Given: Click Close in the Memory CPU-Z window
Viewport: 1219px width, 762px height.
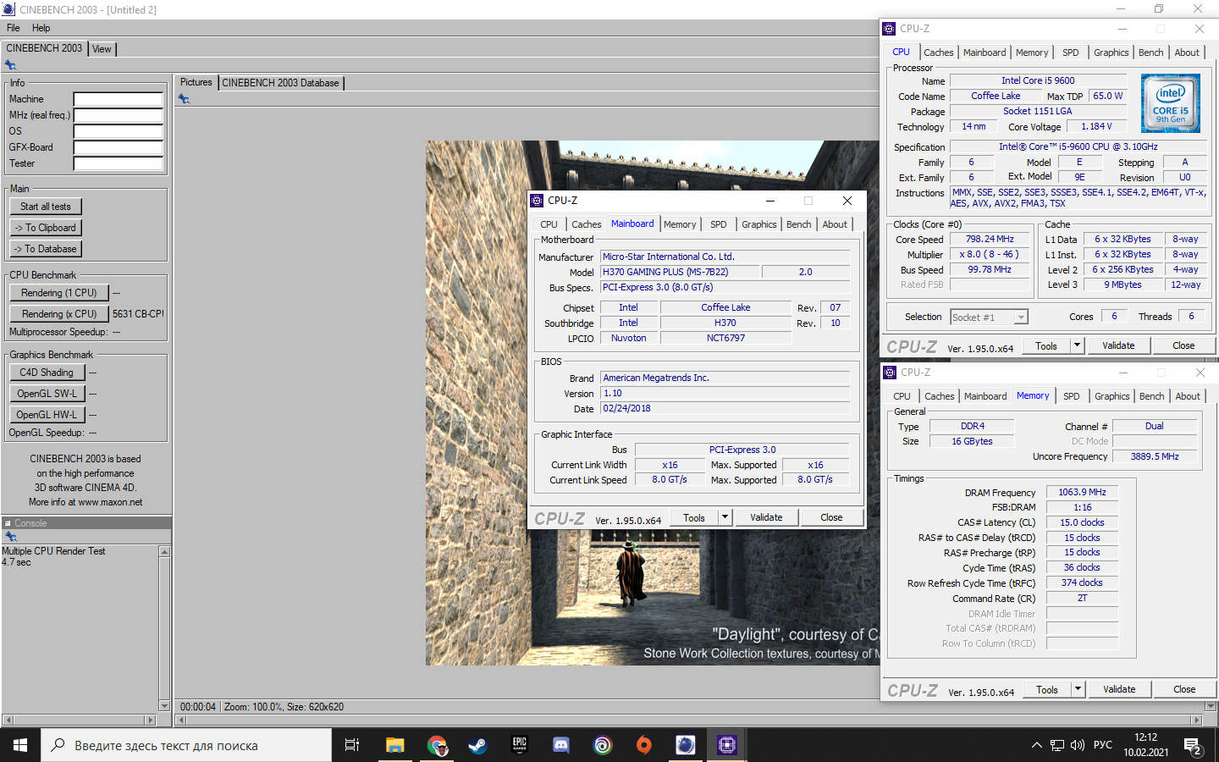Looking at the screenshot, I should click(x=1184, y=689).
